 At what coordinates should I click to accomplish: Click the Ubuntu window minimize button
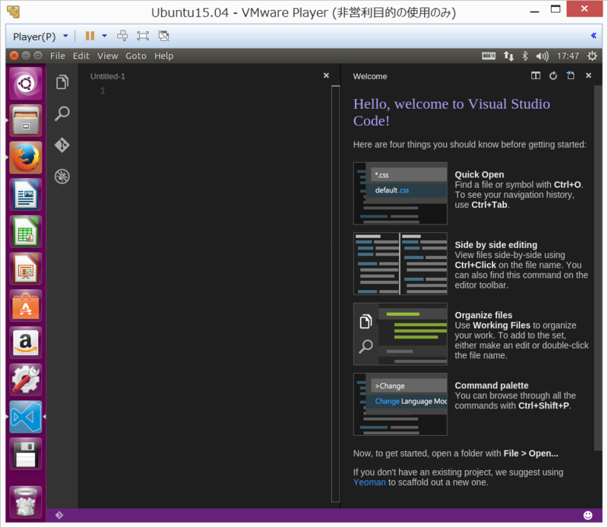pos(26,56)
